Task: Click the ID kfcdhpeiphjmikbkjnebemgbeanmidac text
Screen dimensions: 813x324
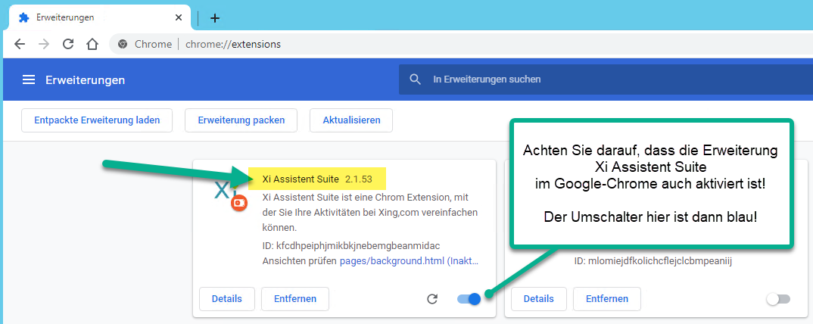Action: point(352,245)
